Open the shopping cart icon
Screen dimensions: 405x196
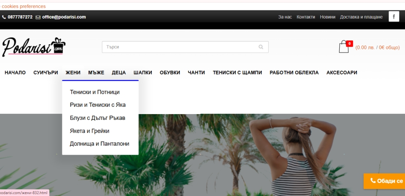click(344, 47)
